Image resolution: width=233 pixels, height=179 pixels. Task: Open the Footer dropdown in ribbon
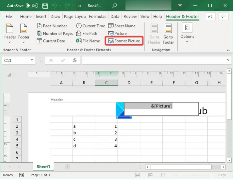tap(24, 34)
